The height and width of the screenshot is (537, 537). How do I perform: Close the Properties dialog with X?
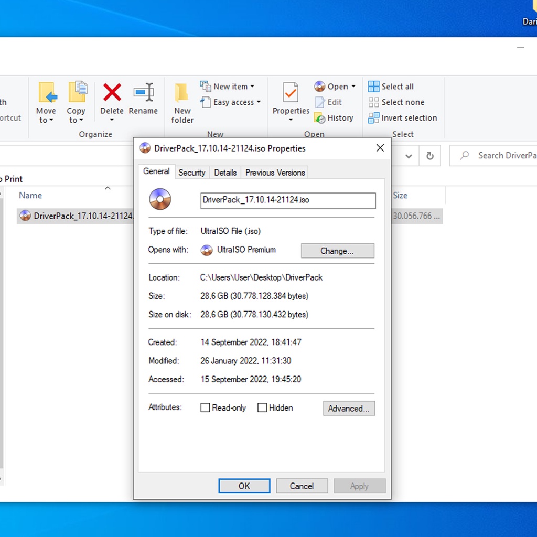[x=380, y=148]
